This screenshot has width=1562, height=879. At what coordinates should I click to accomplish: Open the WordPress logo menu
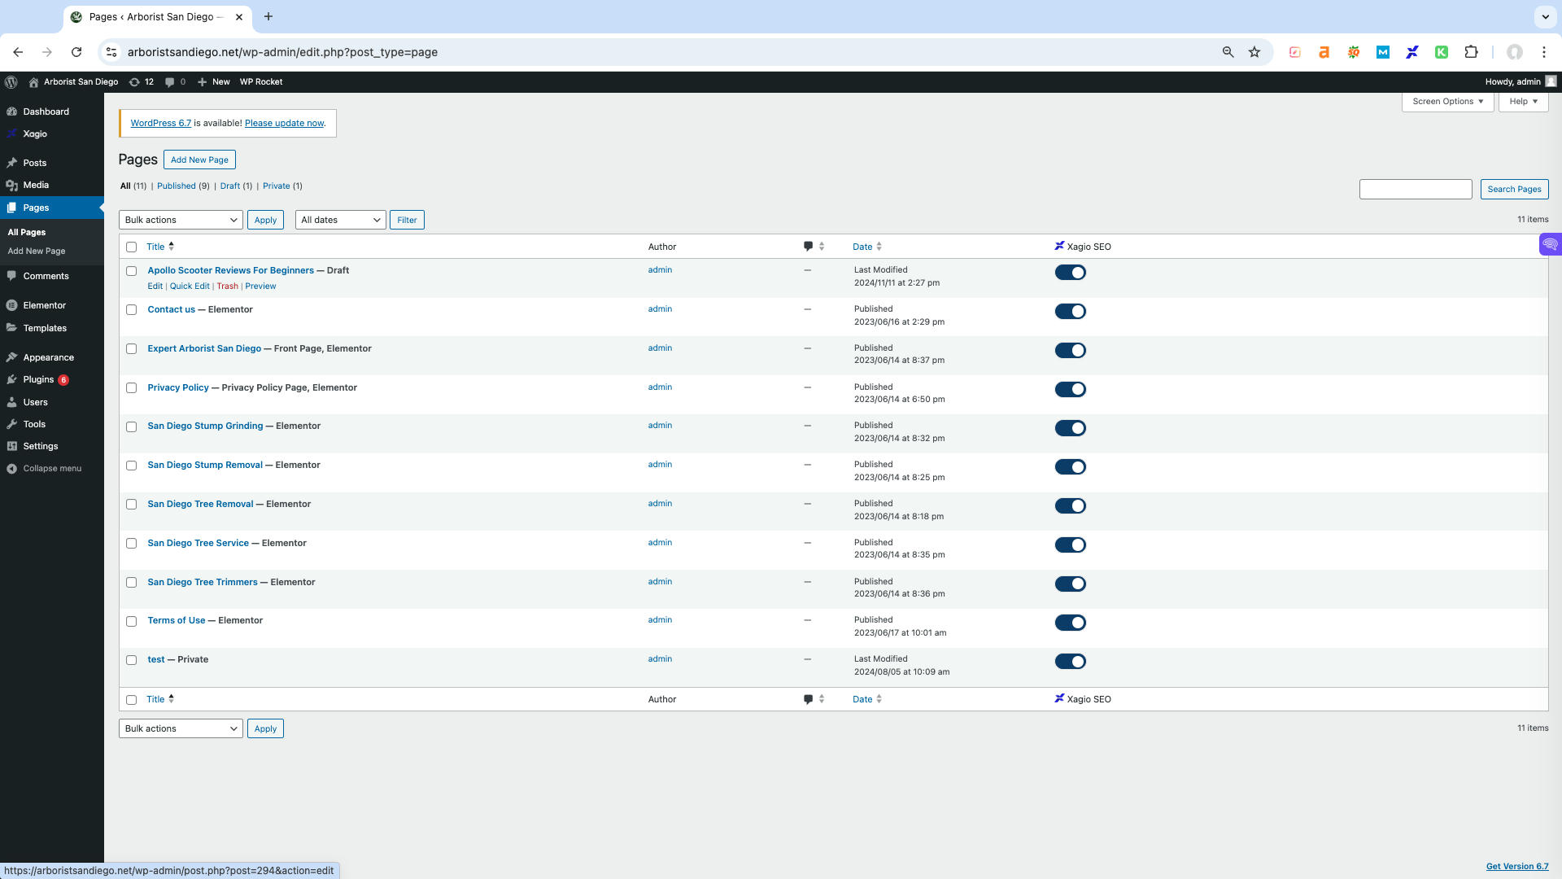[11, 82]
